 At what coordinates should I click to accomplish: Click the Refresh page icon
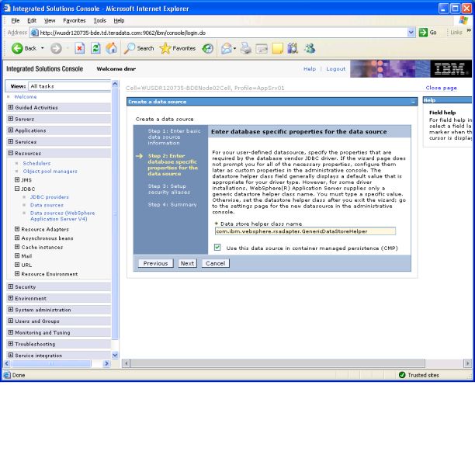(x=95, y=48)
